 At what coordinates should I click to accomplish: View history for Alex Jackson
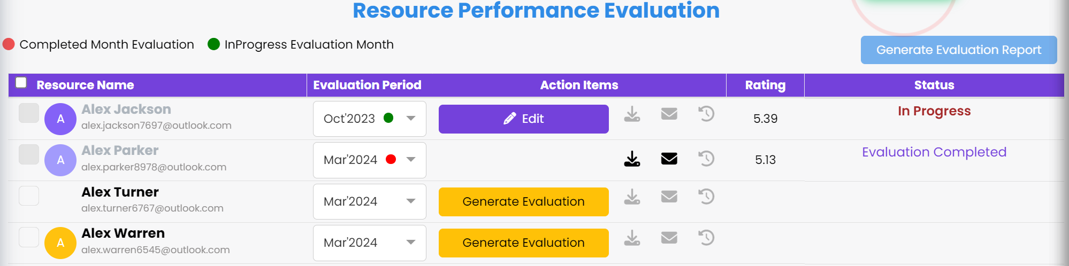coord(706,114)
